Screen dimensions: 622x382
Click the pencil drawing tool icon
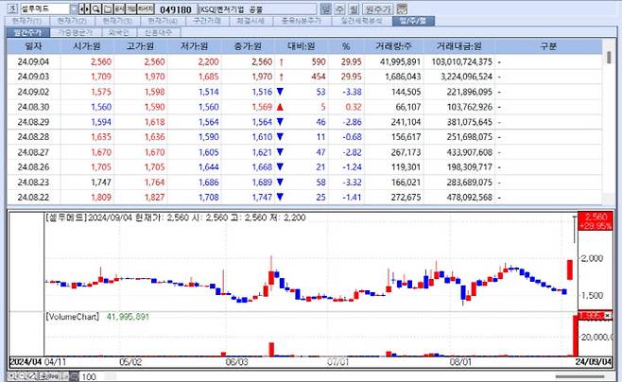(32, 375)
